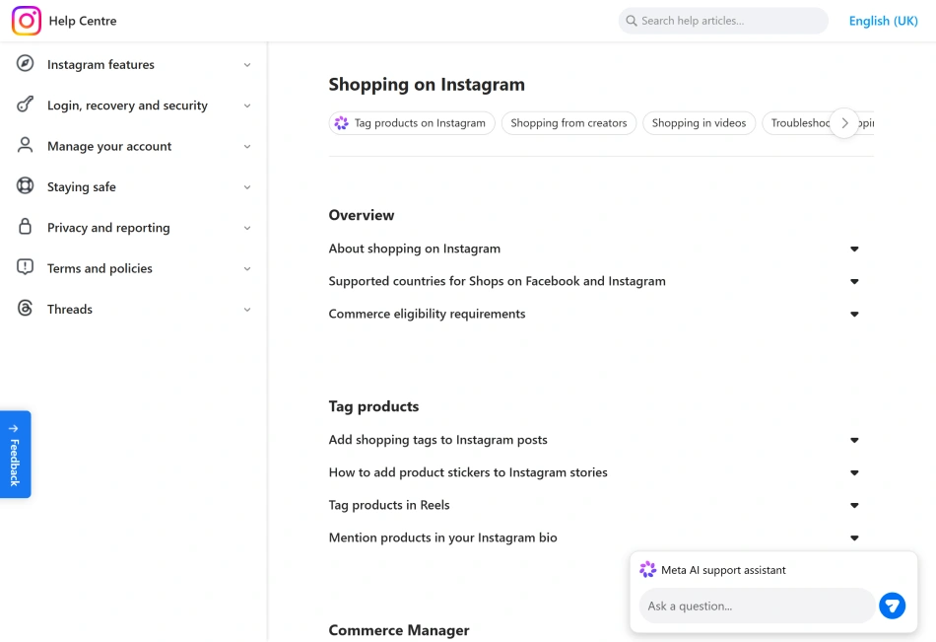Open Staying safe menu item
936x642 pixels.
[134, 186]
